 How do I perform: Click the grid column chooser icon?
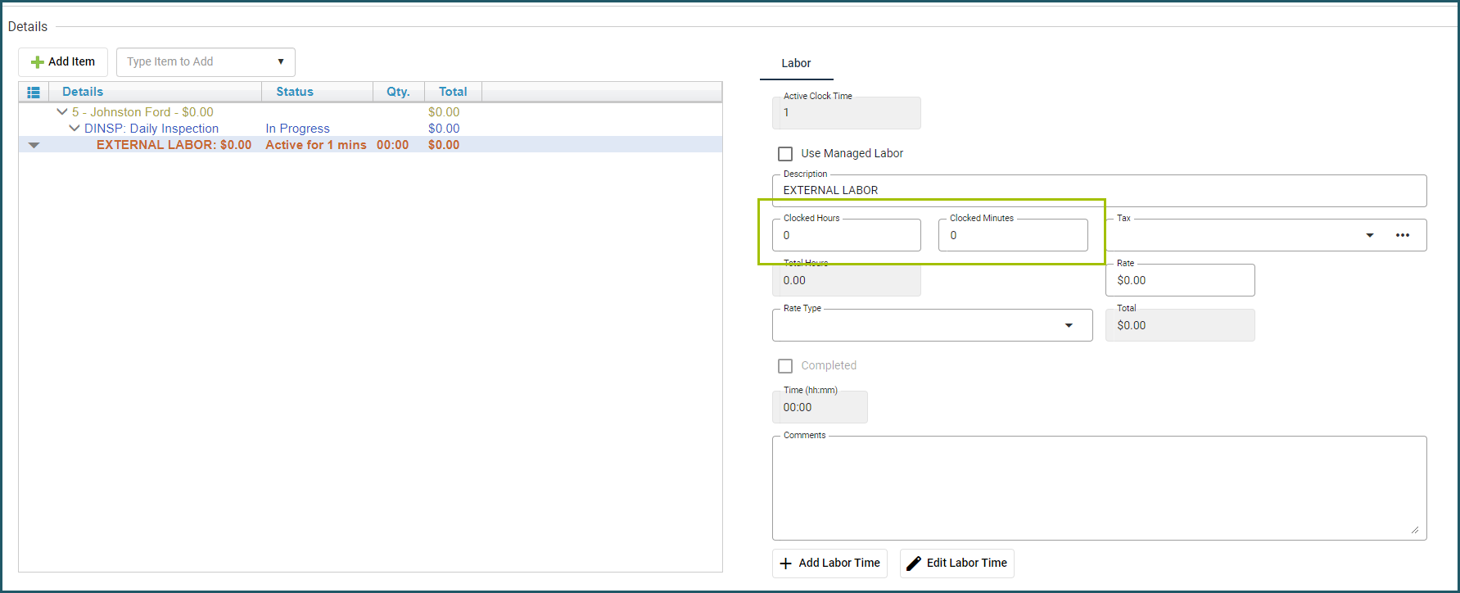[x=34, y=93]
